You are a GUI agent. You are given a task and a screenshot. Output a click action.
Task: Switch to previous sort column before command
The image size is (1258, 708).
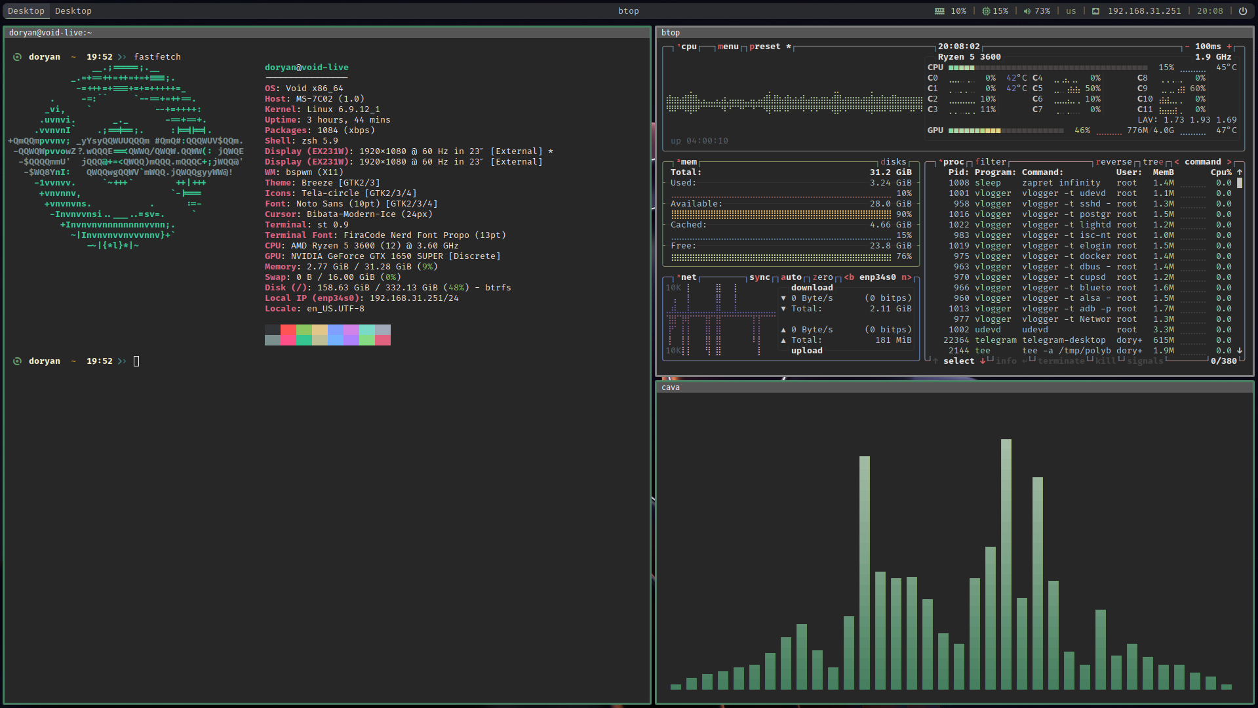[1177, 162]
